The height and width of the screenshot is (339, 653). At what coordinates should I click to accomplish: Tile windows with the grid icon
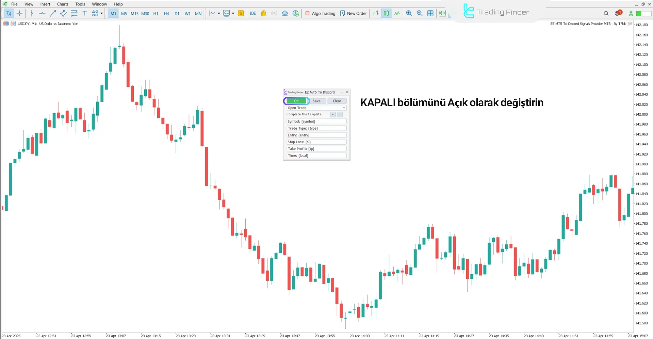coord(430,13)
